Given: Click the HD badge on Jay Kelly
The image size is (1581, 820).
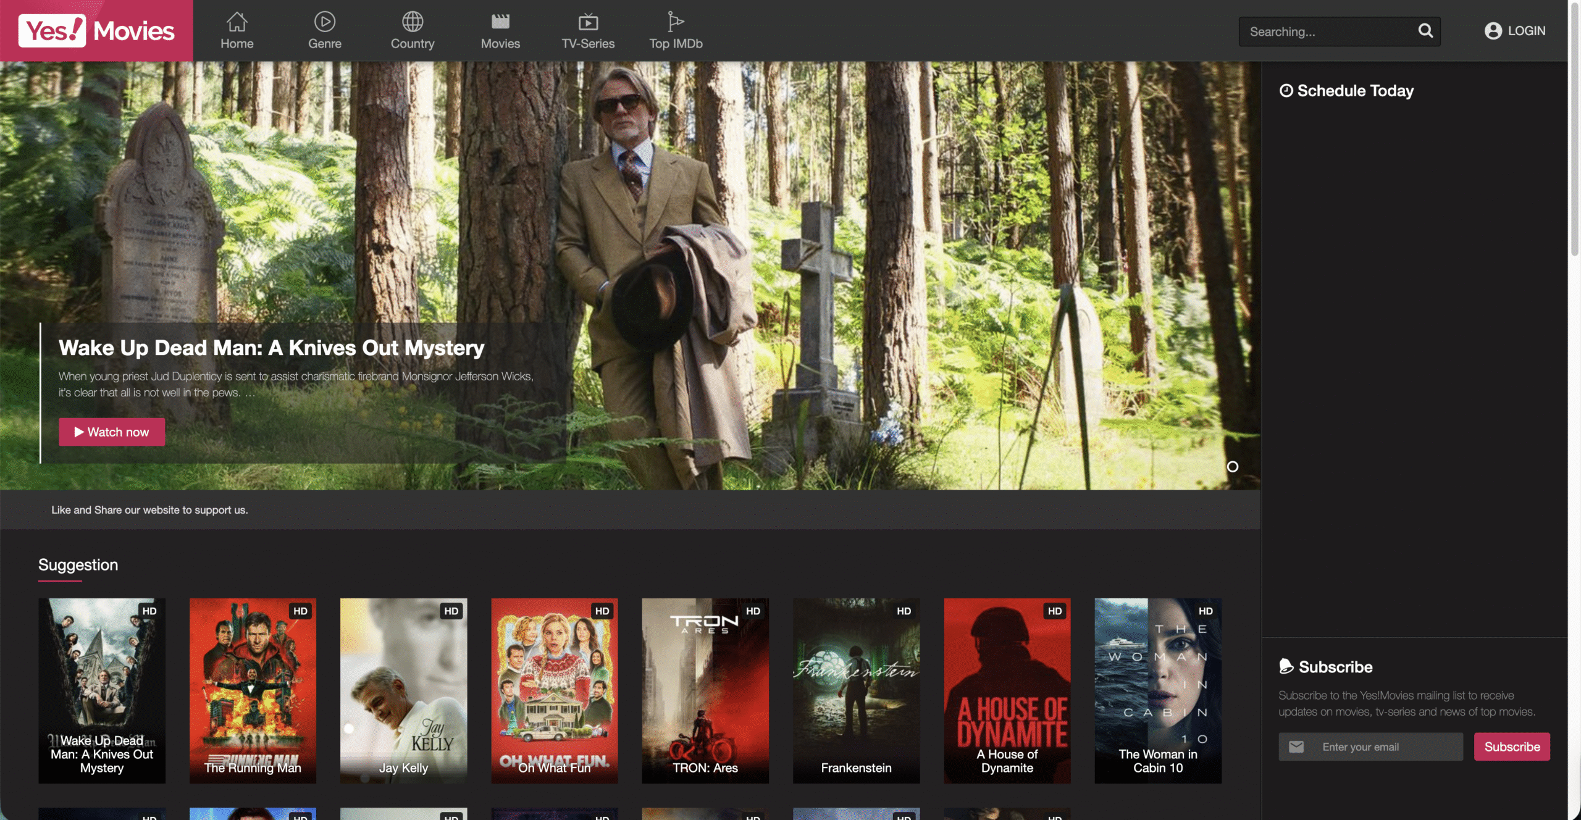Looking at the screenshot, I should click(x=451, y=611).
